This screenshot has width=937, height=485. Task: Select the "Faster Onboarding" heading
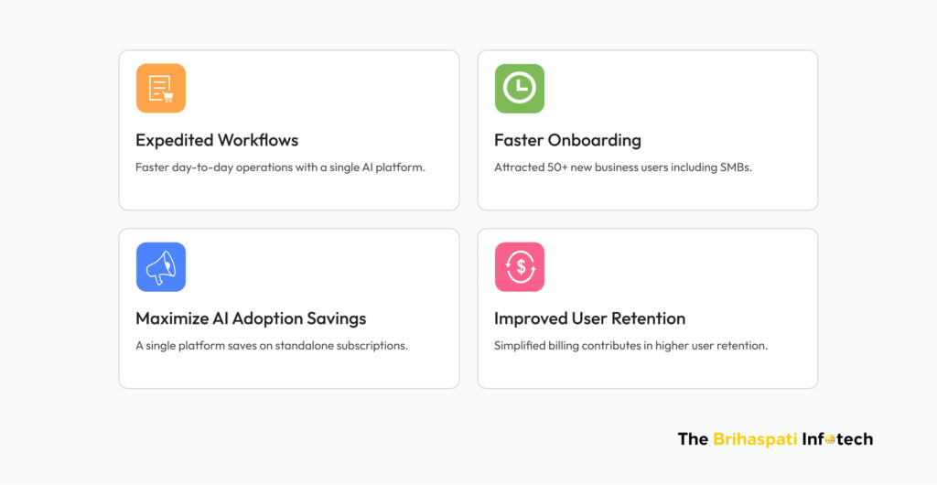pyautogui.click(x=567, y=140)
